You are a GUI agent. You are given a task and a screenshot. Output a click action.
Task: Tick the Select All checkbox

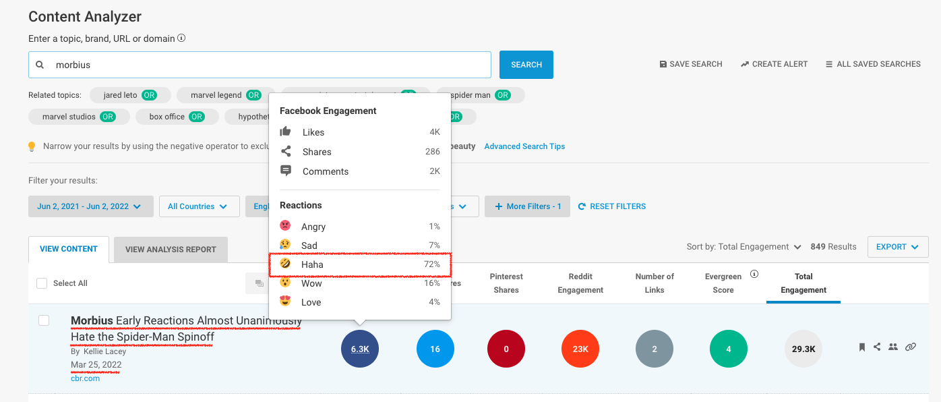pos(42,283)
